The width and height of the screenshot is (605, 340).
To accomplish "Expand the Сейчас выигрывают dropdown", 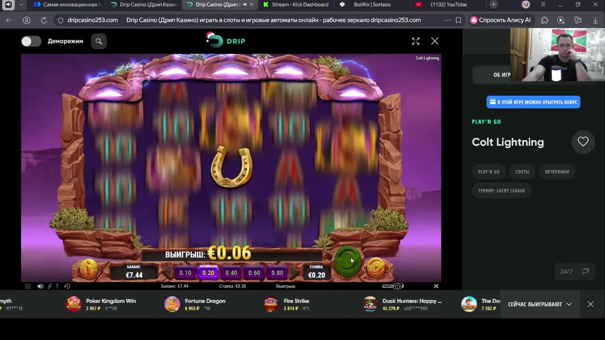I will point(540,304).
